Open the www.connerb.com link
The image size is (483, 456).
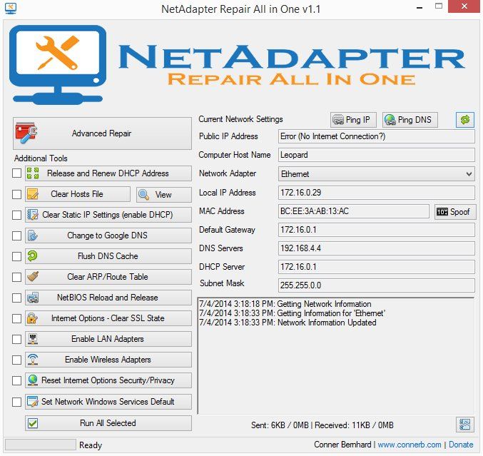pos(409,445)
